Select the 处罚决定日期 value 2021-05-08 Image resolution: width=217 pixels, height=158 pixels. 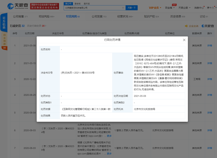(x=140, y=96)
